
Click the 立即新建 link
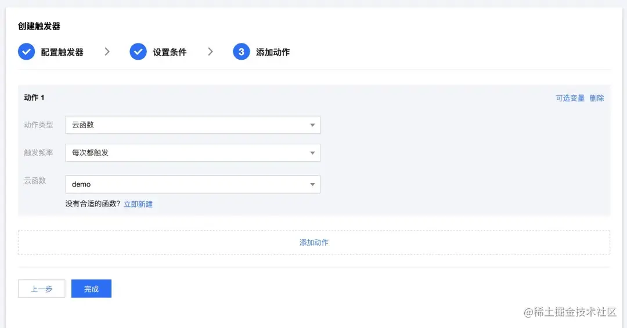[138, 205]
